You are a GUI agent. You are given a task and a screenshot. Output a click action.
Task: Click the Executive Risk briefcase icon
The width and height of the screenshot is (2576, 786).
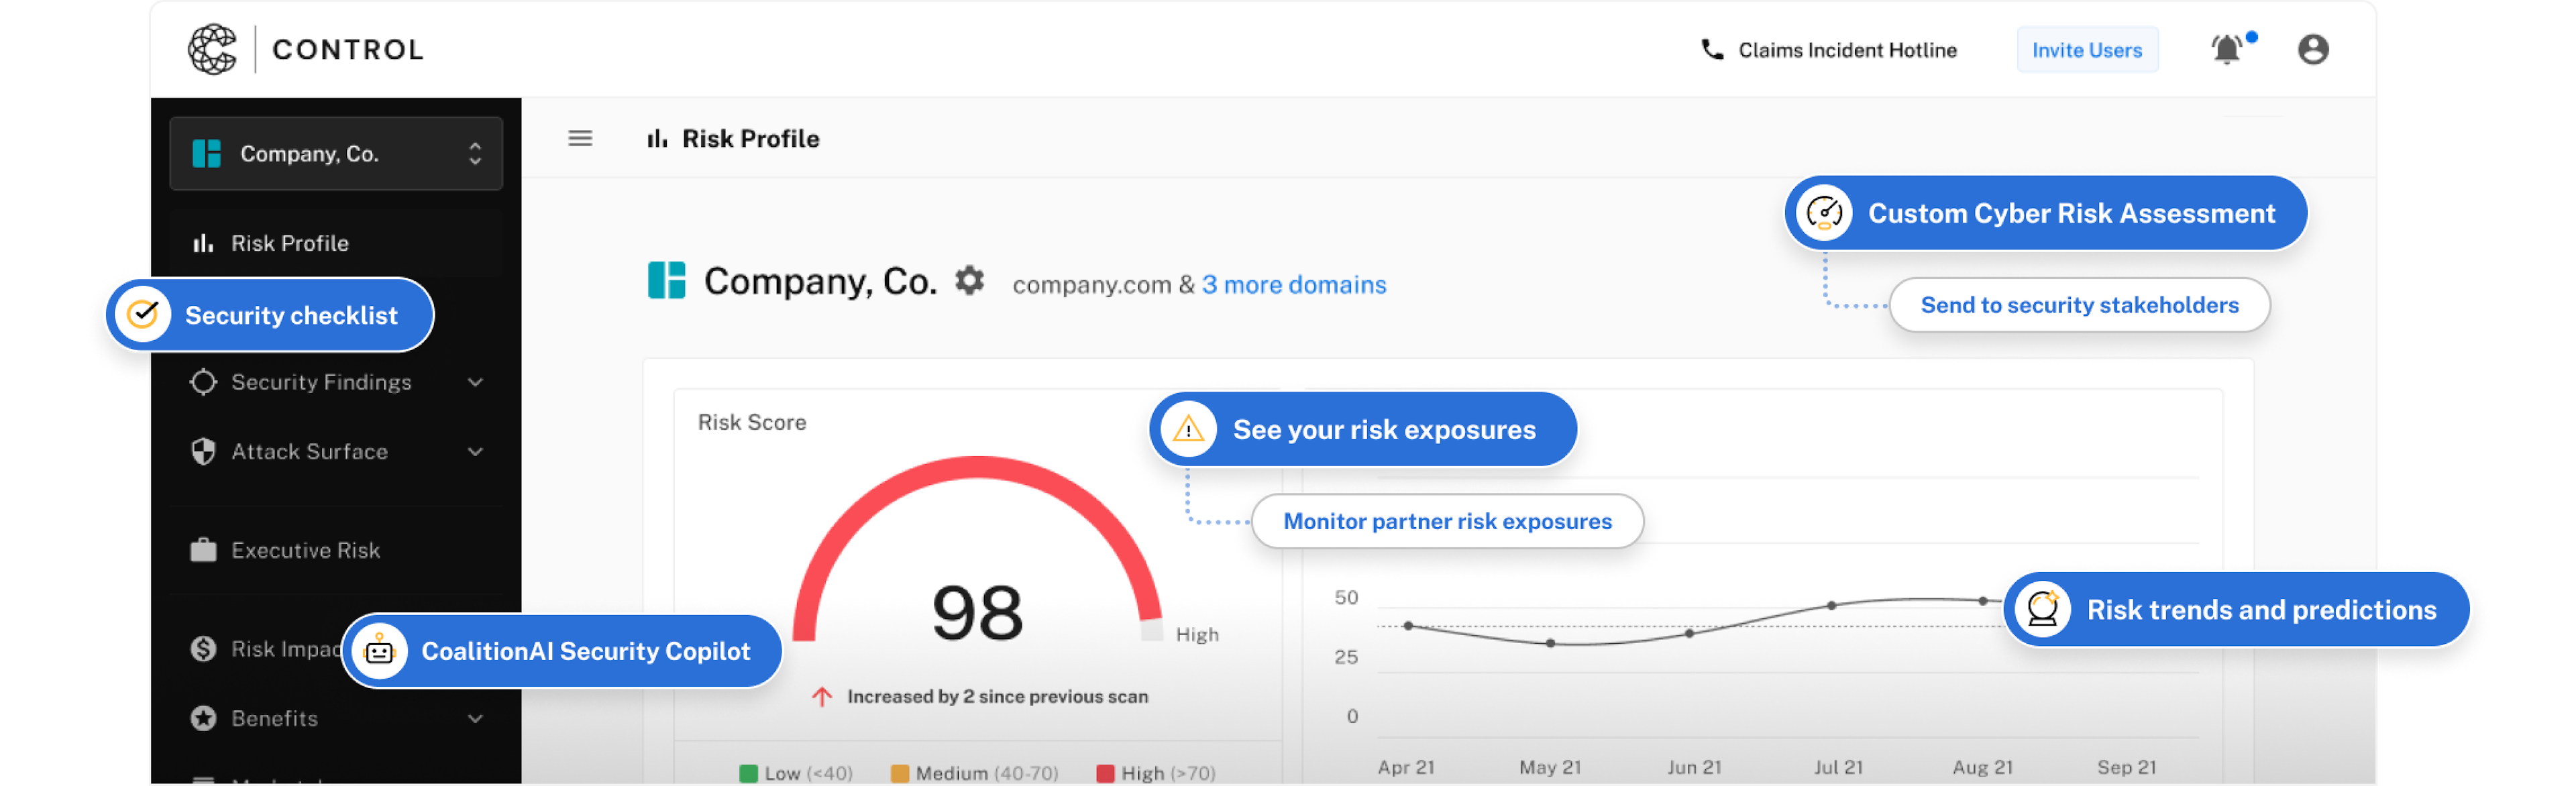coord(203,550)
